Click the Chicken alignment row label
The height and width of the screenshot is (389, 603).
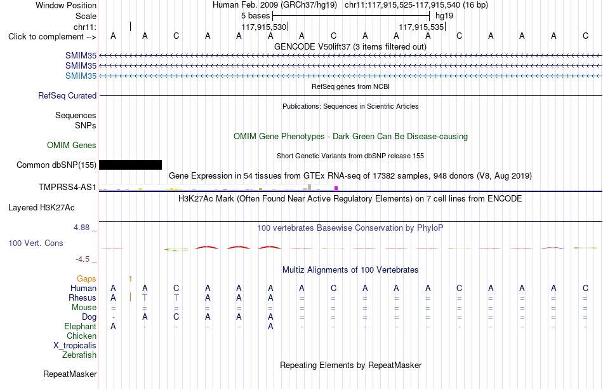pyautogui.click(x=81, y=336)
